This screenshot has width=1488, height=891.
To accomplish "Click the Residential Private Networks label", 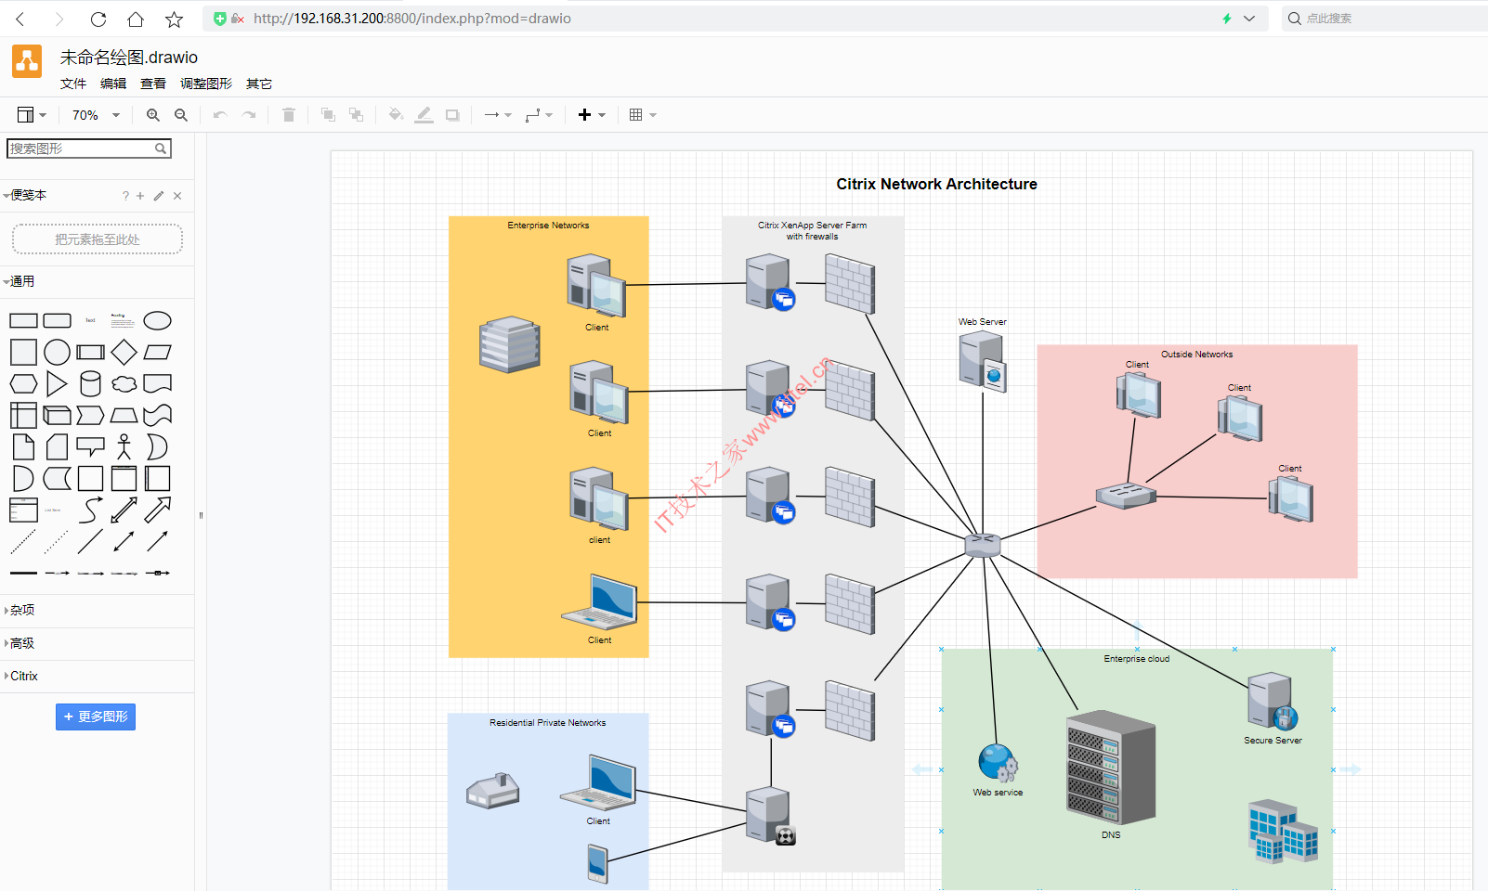I will pos(548,723).
